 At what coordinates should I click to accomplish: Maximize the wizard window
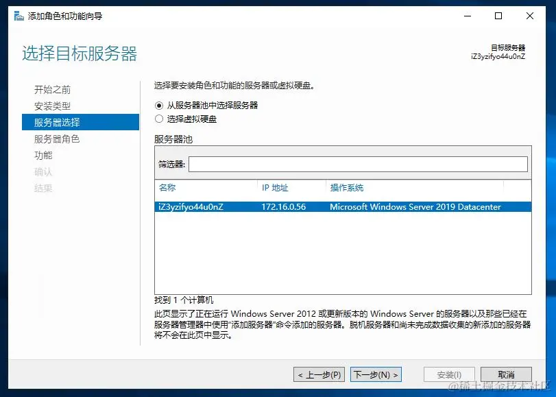[498, 16]
